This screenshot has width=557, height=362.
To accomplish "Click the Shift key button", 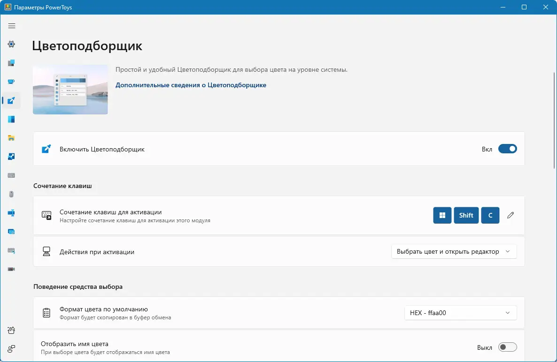I will click(466, 215).
